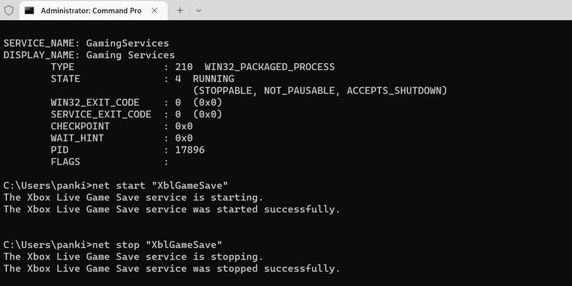The width and height of the screenshot is (572, 286).
Task: Click the PID value 17896
Action: (x=189, y=150)
